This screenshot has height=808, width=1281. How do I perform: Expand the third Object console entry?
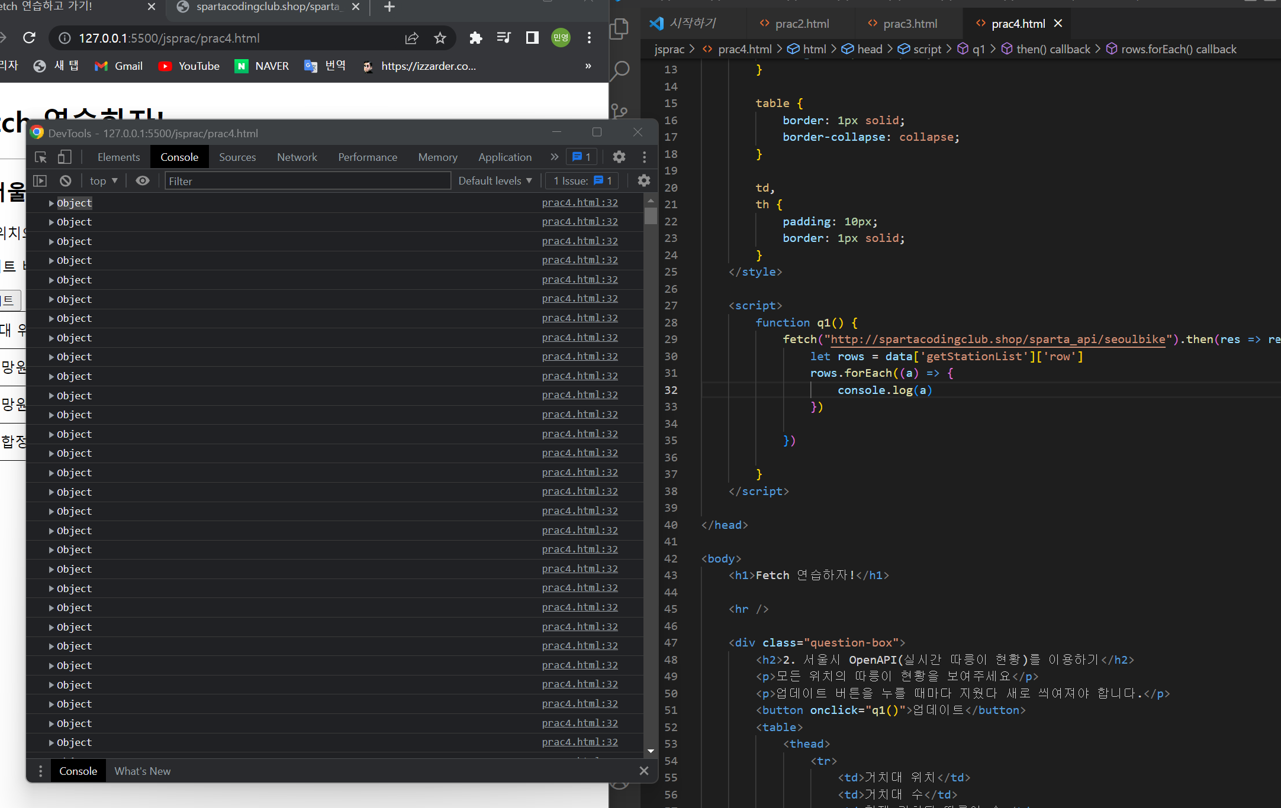click(52, 241)
